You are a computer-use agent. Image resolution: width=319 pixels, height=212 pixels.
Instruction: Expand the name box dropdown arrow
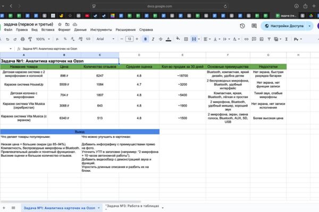11,49
